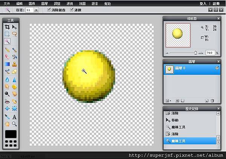Image resolution: width=226 pixels, height=159 pixels.
Task: Toggle the 連續 contiguous checkbox
Action: click(x=72, y=10)
